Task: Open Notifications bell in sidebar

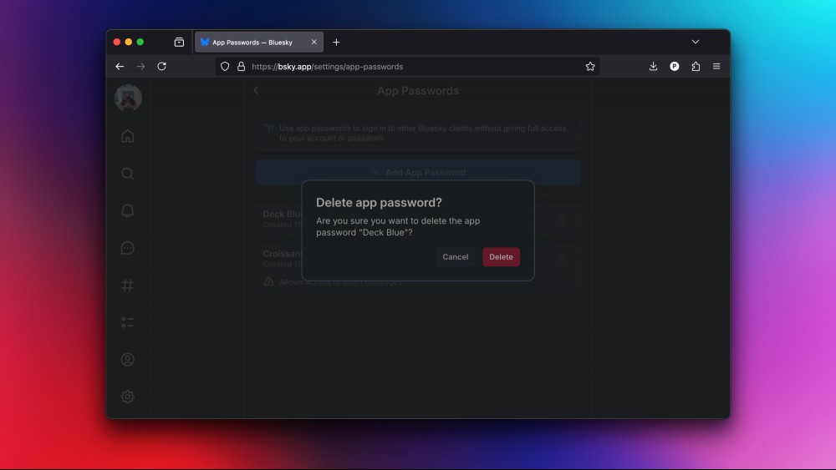Action: coord(127,210)
